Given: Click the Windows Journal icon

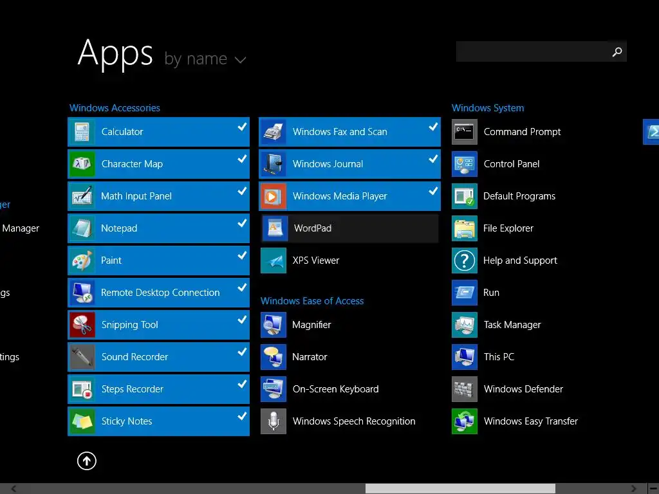Looking at the screenshot, I should point(273,164).
